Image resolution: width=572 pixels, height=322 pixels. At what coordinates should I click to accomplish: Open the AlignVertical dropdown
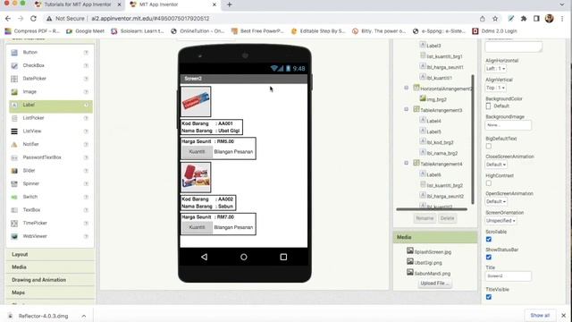[495, 88]
